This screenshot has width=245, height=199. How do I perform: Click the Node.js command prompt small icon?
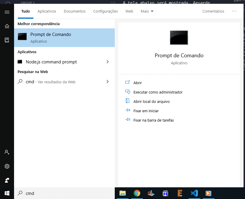tap(20, 62)
